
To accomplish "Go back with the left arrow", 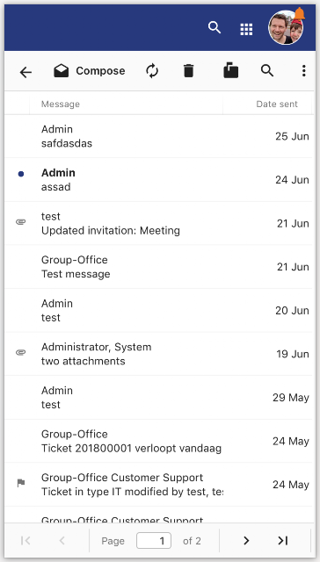I will 25,72.
